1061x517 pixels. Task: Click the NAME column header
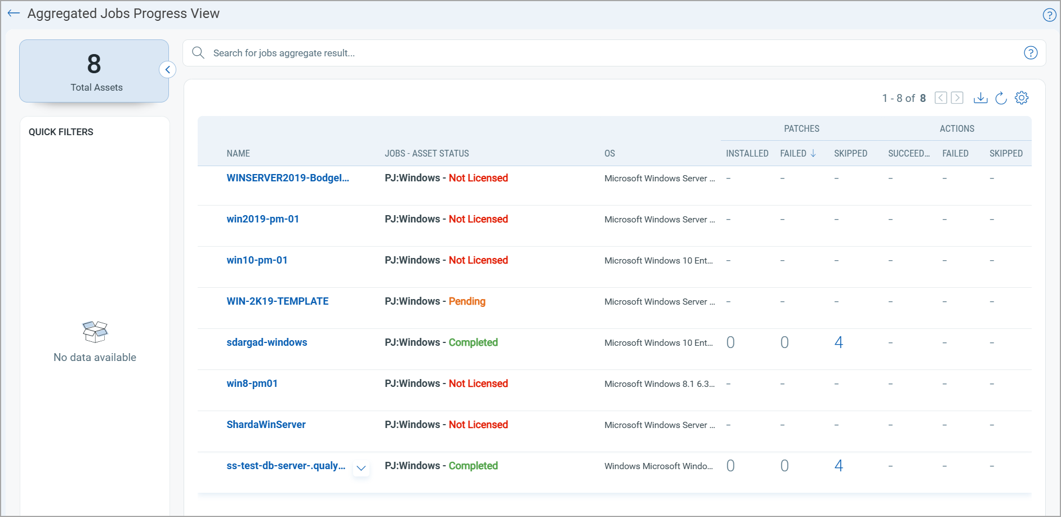238,153
